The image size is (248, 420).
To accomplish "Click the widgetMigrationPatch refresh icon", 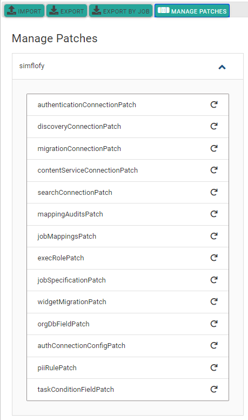I will click(214, 301).
